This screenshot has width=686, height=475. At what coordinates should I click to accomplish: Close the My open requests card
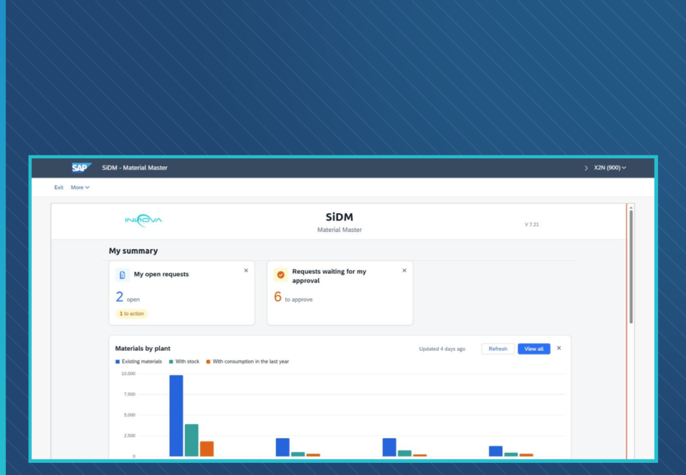click(246, 270)
